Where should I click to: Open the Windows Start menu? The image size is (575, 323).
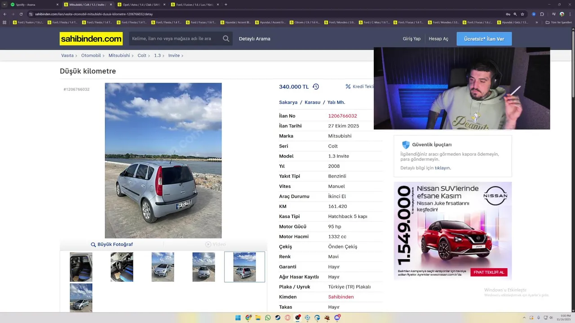pyautogui.click(x=238, y=318)
